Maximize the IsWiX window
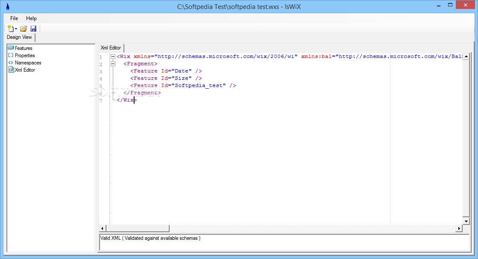 click(x=450, y=5)
